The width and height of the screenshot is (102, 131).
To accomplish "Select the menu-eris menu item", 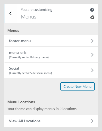I will click(x=51, y=55).
